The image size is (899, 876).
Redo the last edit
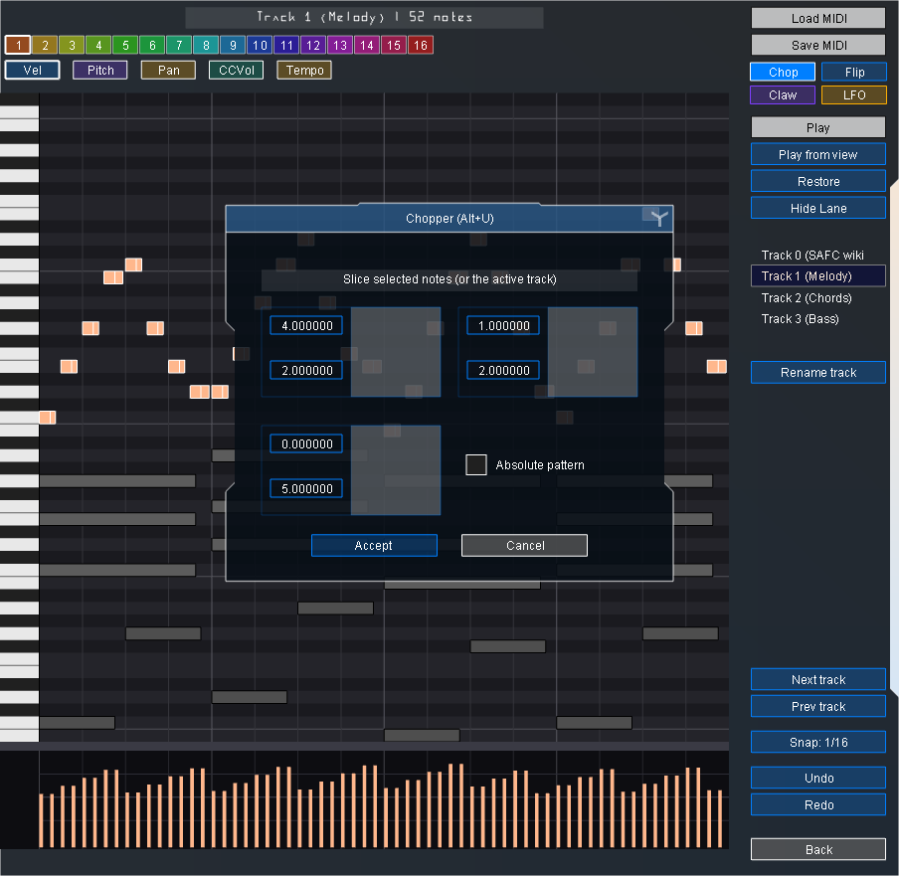[x=818, y=804]
